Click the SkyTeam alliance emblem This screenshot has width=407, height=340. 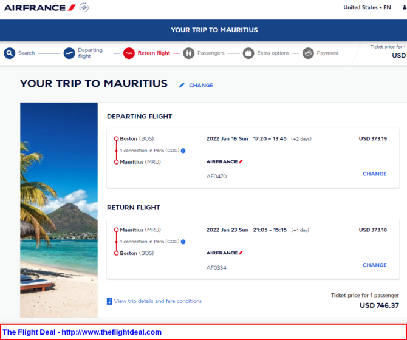(84, 7)
